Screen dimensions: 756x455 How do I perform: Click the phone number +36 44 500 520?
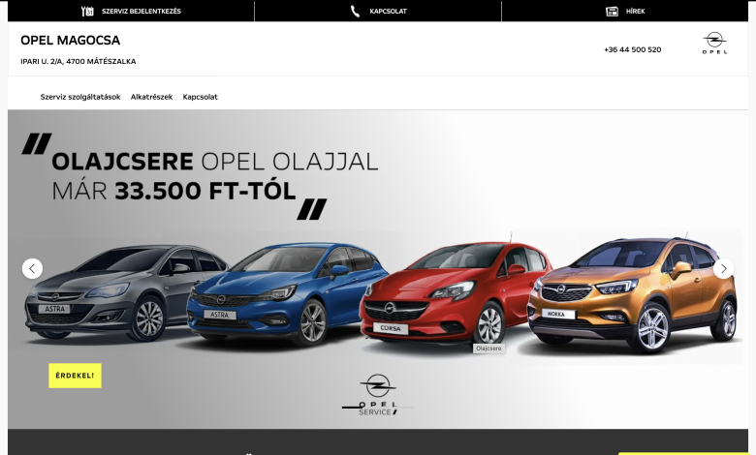(632, 49)
